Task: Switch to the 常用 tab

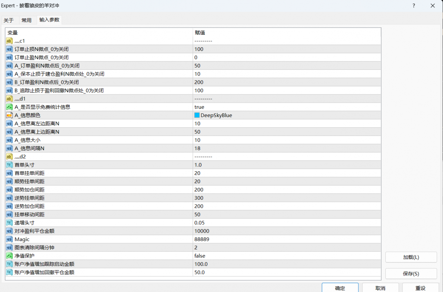Action: 26,20
